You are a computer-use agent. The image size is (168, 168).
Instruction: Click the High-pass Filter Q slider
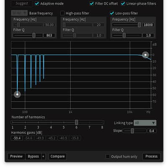tap(77, 35)
